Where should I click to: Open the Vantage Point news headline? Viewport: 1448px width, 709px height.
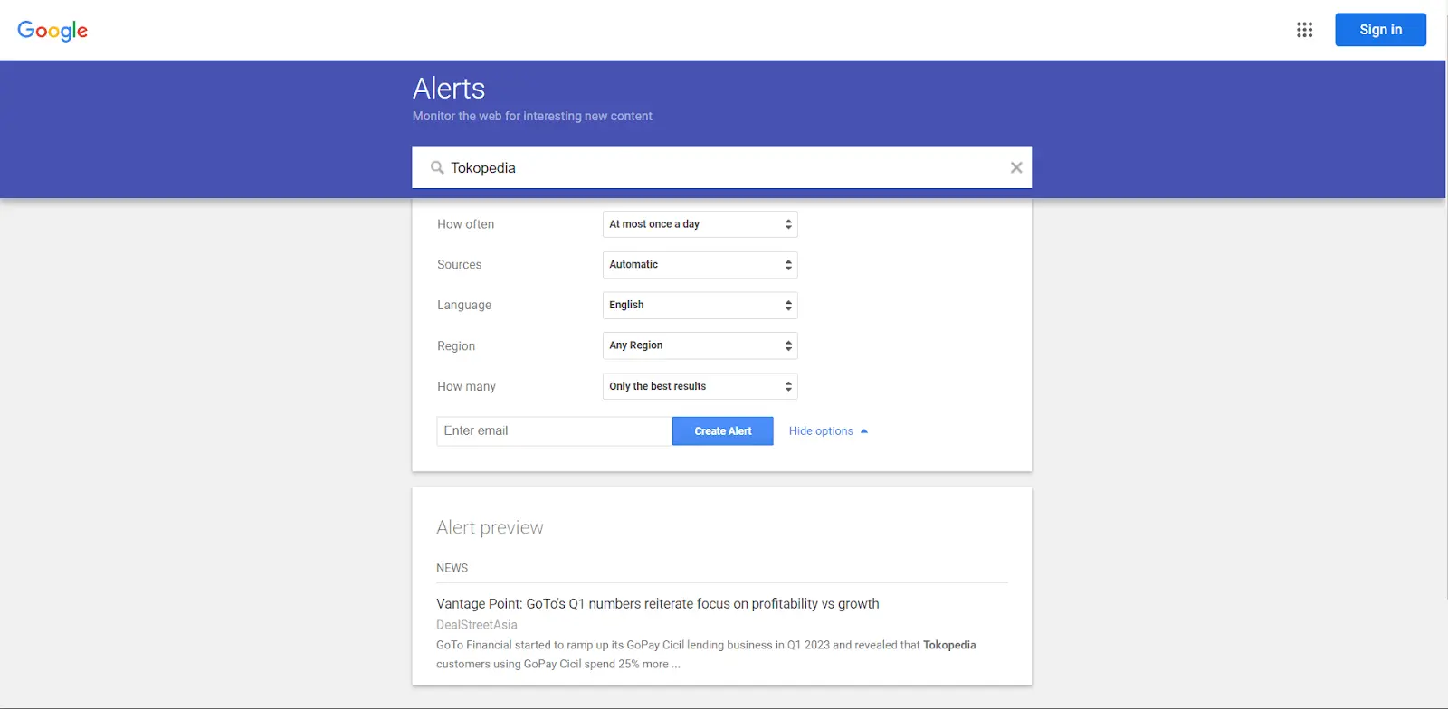657,604
